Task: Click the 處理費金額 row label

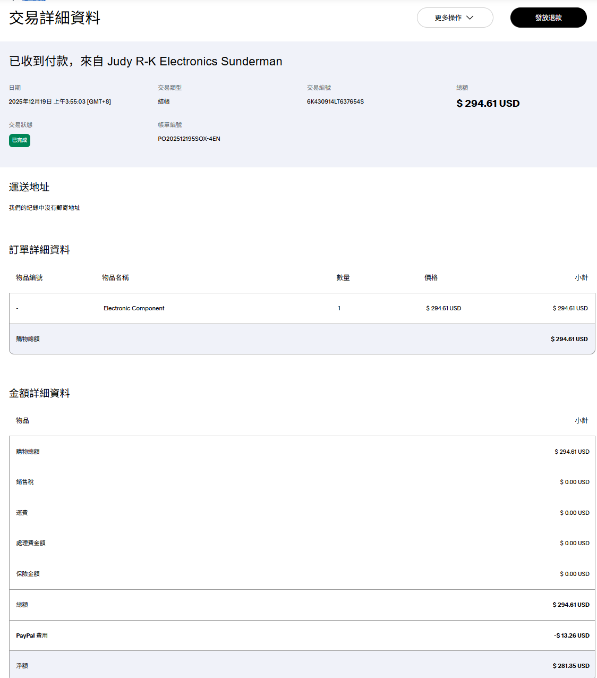Action: coord(31,543)
